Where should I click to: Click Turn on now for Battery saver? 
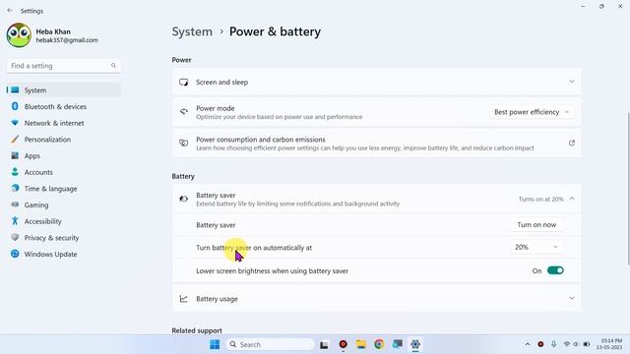pyautogui.click(x=536, y=225)
